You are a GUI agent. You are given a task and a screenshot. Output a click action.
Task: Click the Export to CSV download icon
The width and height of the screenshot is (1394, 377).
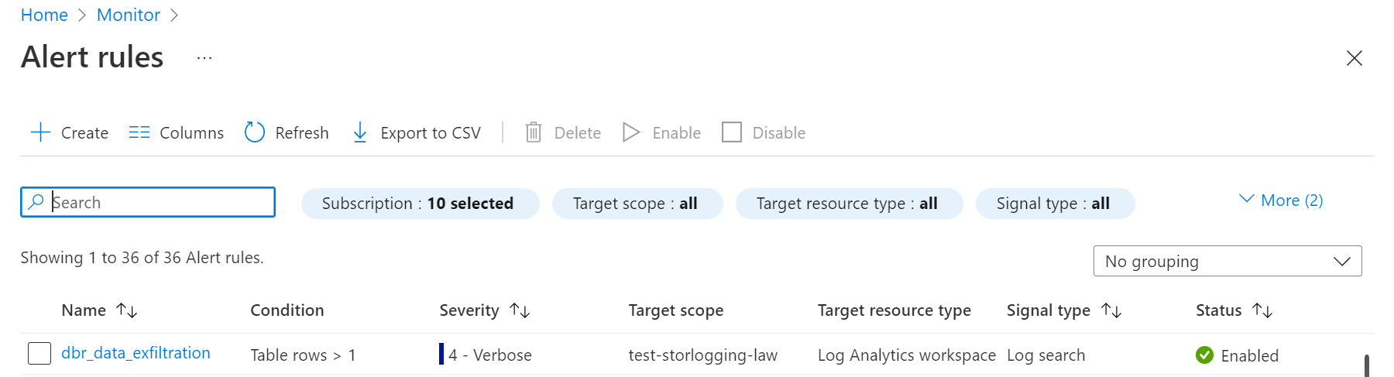tap(360, 132)
